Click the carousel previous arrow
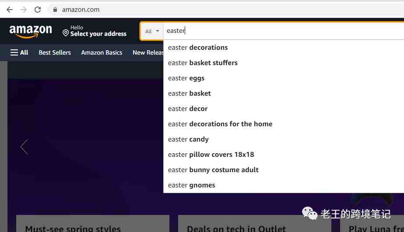The image size is (404, 232). pos(24,147)
